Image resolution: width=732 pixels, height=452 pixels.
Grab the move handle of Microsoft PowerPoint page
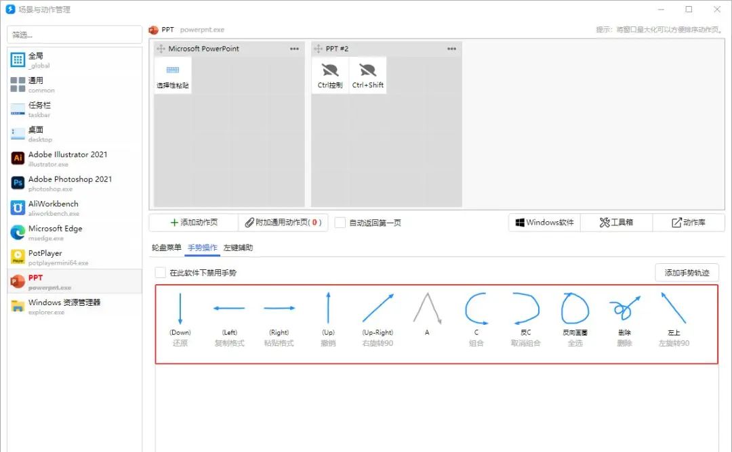point(161,49)
